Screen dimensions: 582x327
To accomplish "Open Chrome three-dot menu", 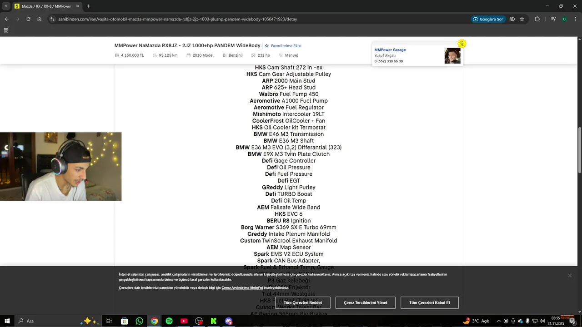I will click(575, 19).
